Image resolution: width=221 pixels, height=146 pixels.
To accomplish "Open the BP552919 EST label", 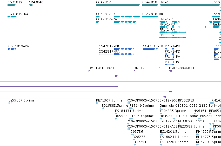I will (x=186, y=100).
